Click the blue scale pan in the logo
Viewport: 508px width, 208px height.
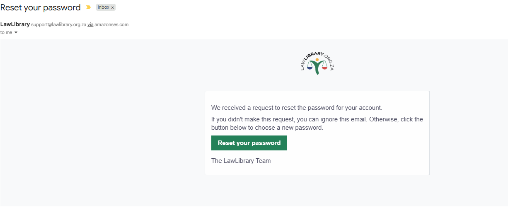tap(310, 68)
